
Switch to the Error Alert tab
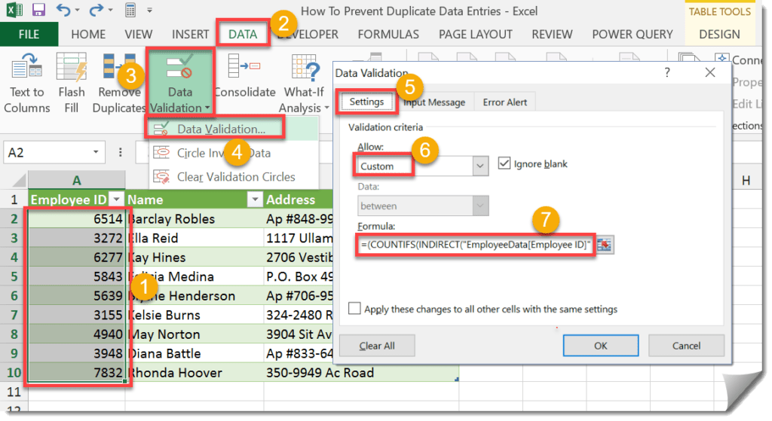(504, 102)
